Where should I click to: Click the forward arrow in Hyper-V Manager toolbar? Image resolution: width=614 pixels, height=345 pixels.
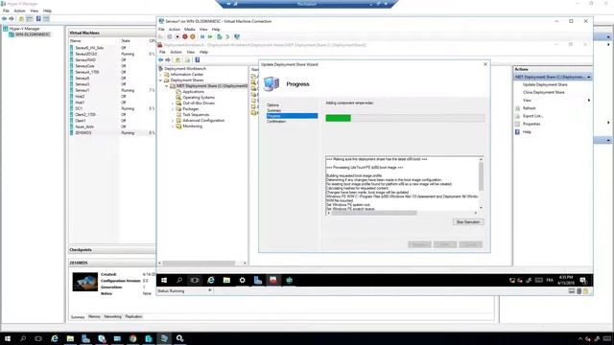[x=12, y=19]
